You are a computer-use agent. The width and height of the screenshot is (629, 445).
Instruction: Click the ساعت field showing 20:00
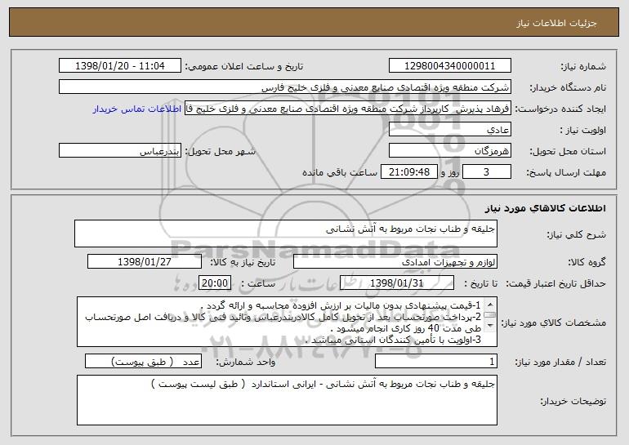tap(215, 283)
